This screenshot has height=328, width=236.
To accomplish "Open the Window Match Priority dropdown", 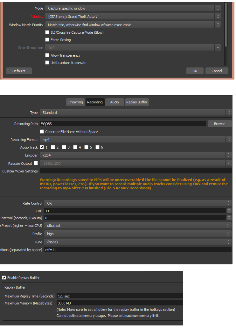I will [x=133, y=25].
